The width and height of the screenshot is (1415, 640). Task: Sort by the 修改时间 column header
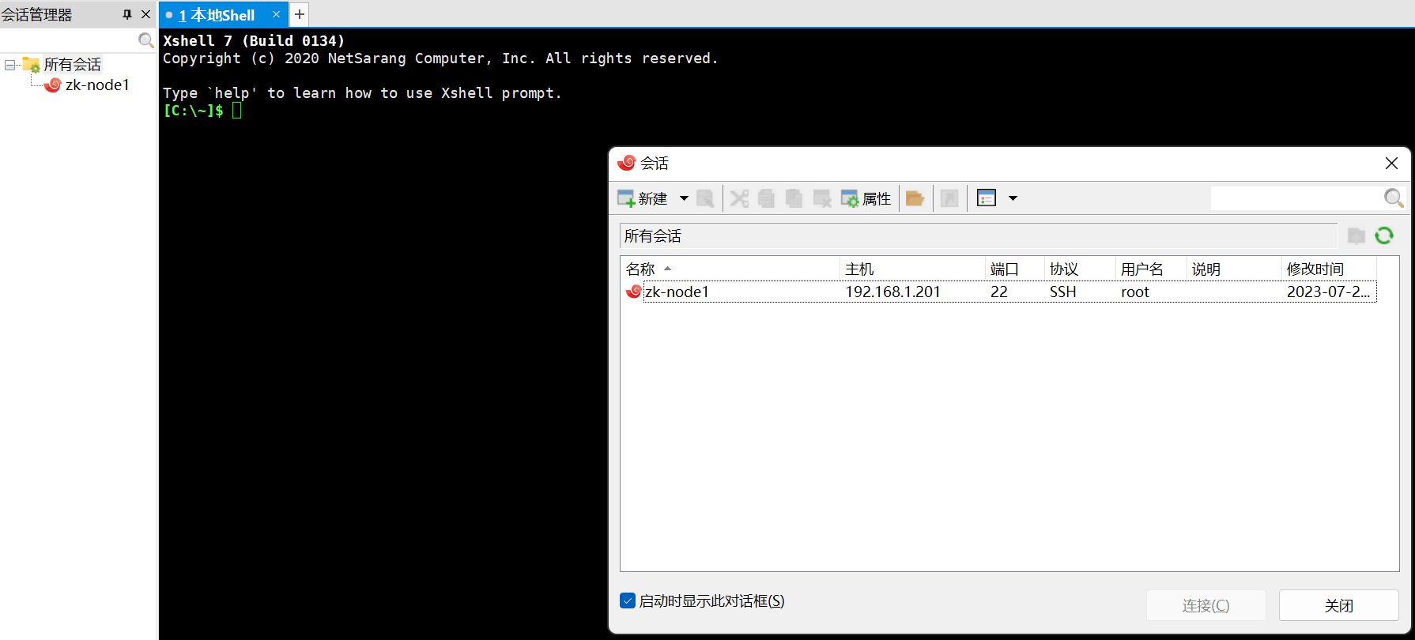point(1329,269)
